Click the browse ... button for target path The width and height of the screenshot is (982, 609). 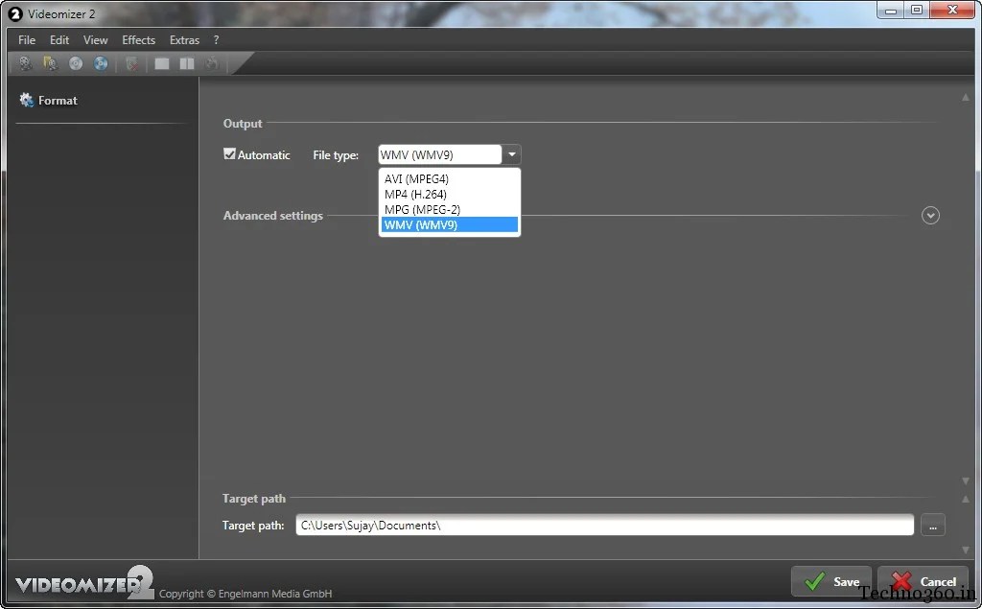(x=932, y=525)
